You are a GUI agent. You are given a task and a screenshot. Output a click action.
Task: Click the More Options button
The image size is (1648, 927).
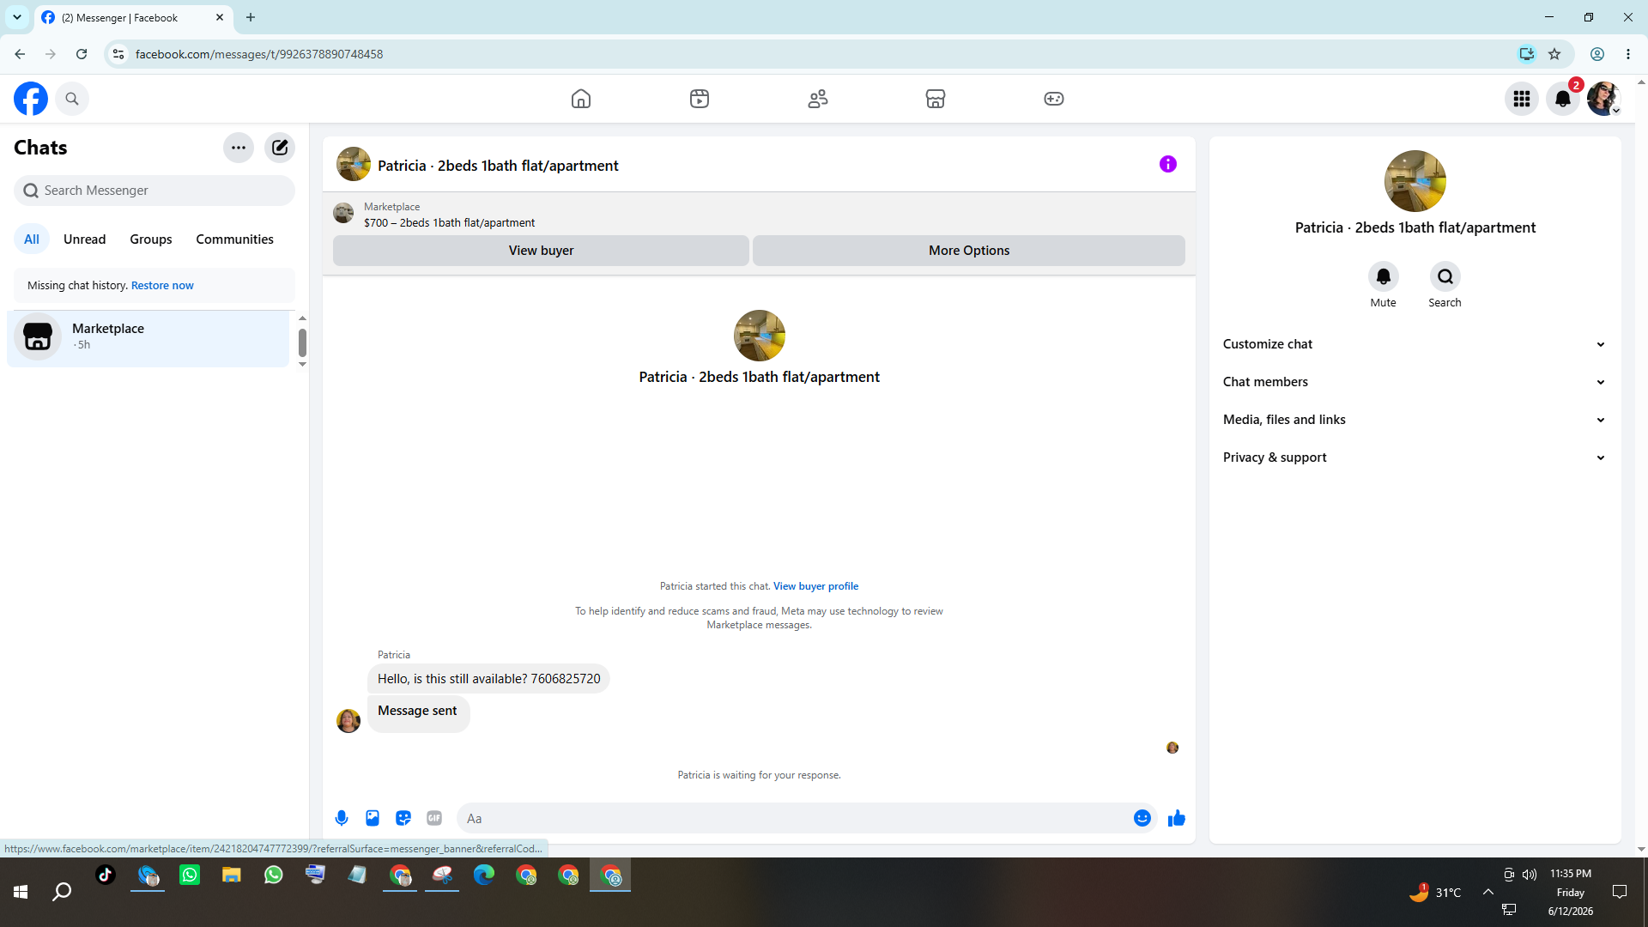pos(969,251)
